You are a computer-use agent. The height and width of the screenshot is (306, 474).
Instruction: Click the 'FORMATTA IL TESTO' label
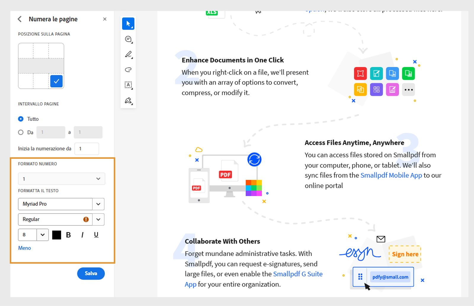38,191
